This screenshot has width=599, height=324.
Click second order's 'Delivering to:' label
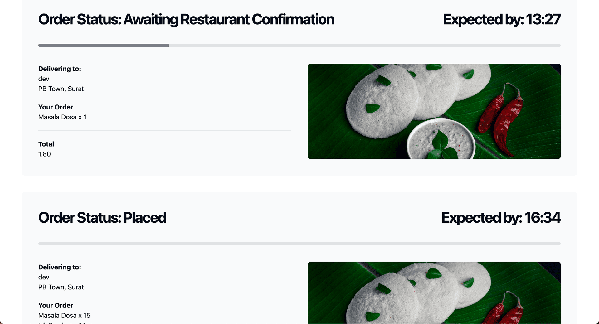[60, 267]
